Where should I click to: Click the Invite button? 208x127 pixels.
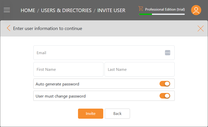pos(91,114)
